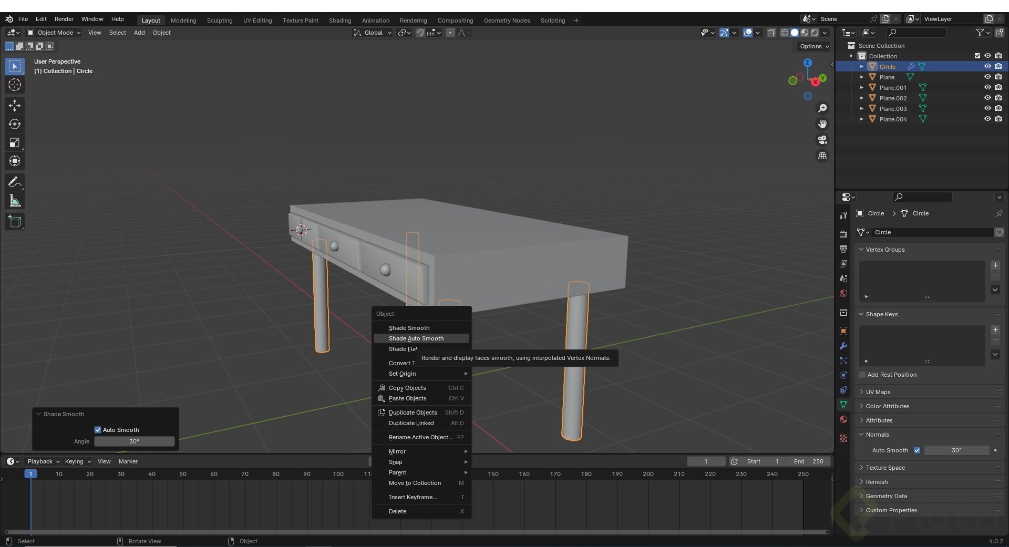Screen dimensions: 1009x547
Task: Expand the UV Maps panel
Action: 878,392
